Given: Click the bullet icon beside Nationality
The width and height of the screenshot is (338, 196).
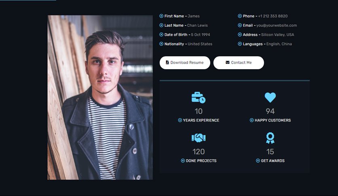Looking at the screenshot, I should coord(161,44).
